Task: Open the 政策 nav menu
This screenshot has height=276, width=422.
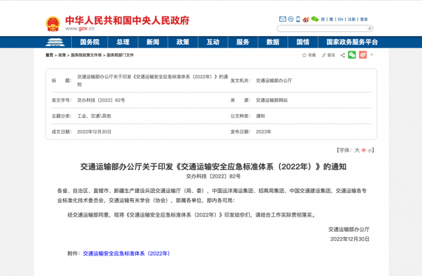Action: [x=183, y=42]
